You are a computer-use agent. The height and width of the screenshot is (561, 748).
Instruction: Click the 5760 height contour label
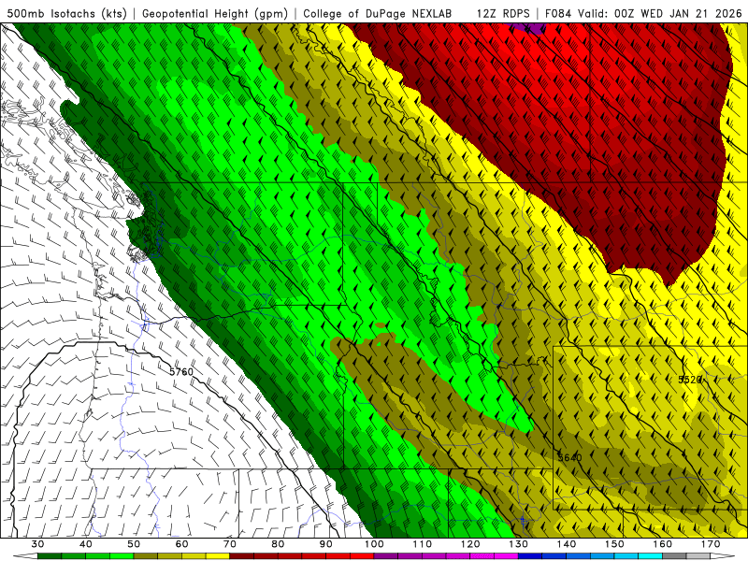[181, 371]
